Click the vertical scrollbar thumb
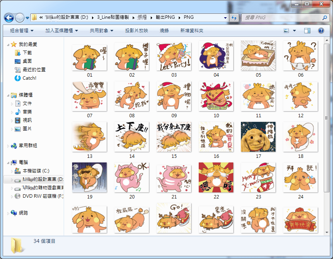 (x=327, y=118)
